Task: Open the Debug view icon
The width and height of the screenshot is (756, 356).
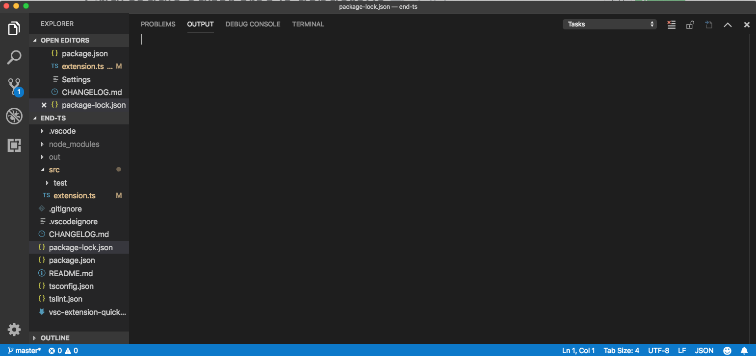Action: coord(14,116)
